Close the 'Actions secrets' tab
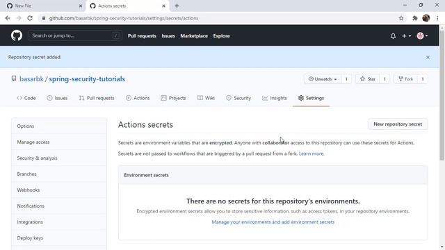445x250 pixels. (163, 6)
